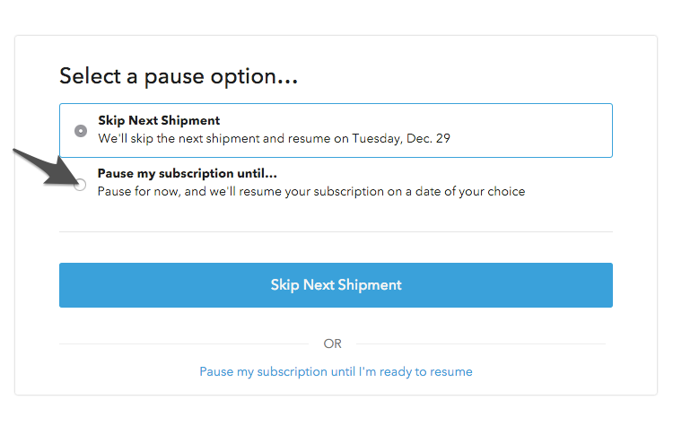Click the dark gray arrow pointer graphic
This screenshot has height=426, width=673.
pyautogui.click(x=48, y=168)
